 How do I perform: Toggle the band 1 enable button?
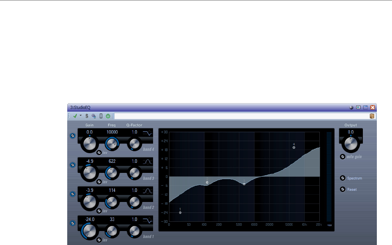coord(73,223)
